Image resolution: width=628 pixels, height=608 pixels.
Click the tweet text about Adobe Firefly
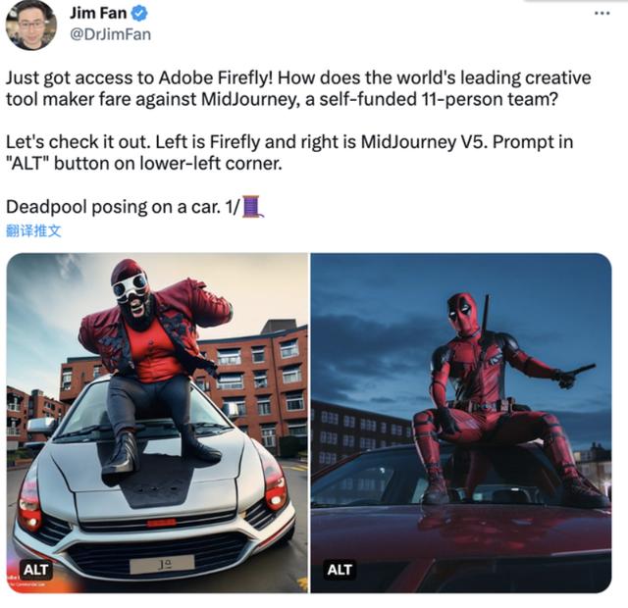(x=298, y=88)
